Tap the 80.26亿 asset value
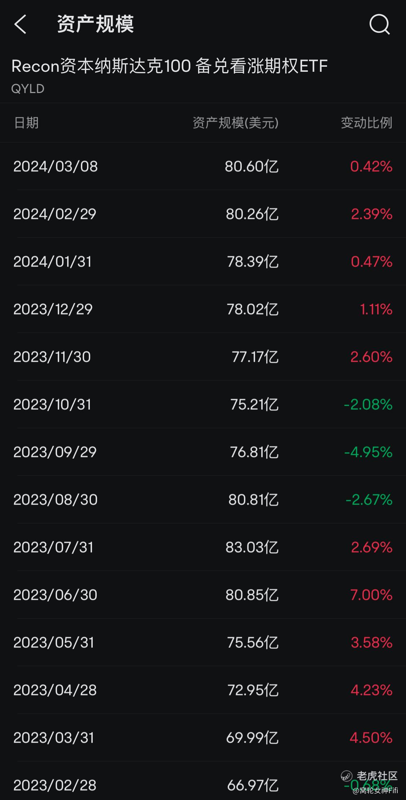406x800 pixels. [252, 214]
